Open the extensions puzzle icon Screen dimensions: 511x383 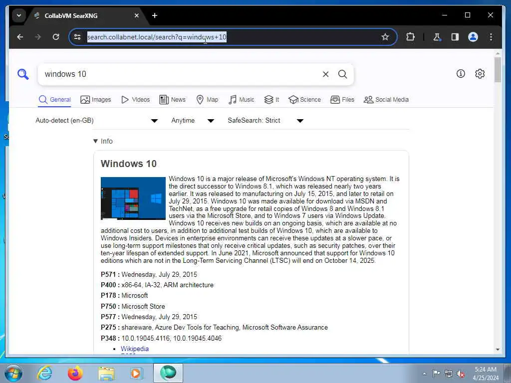(410, 37)
